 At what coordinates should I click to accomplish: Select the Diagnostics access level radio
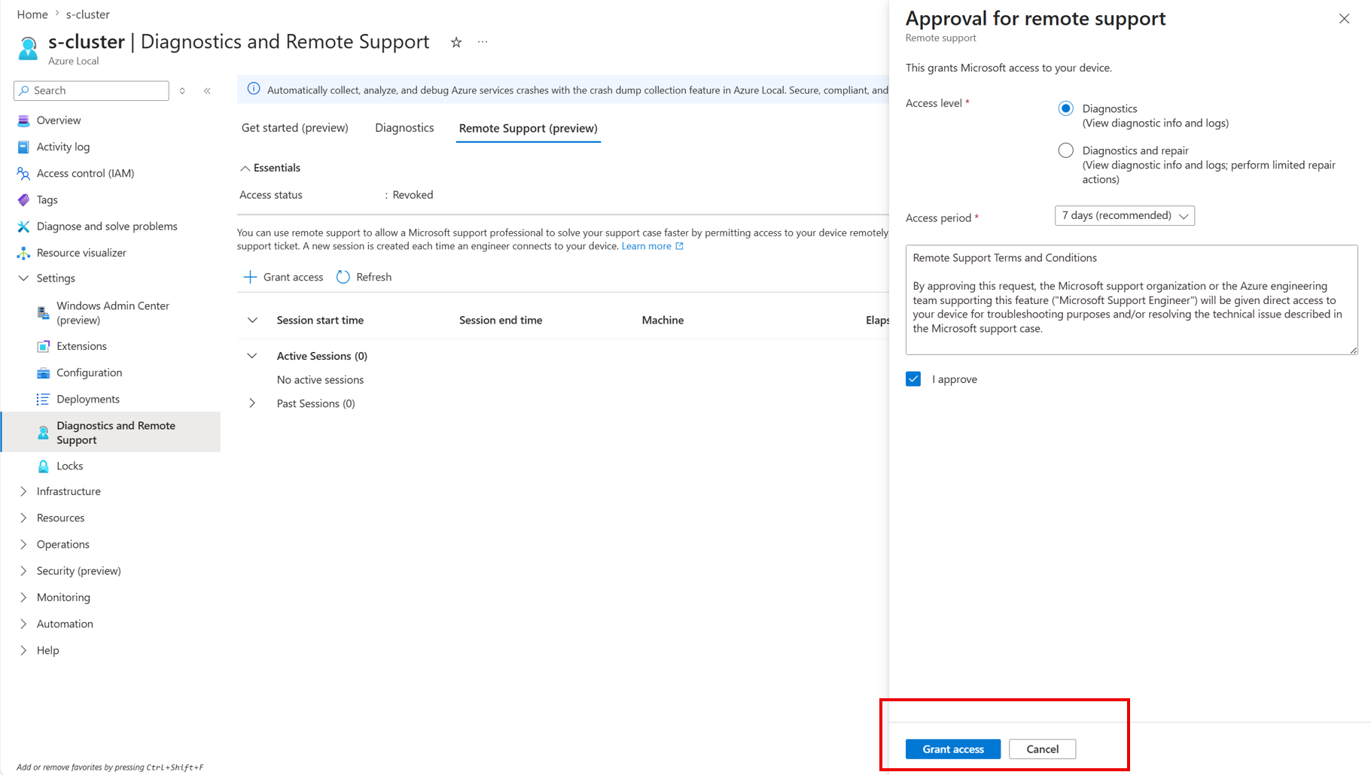[1065, 108]
